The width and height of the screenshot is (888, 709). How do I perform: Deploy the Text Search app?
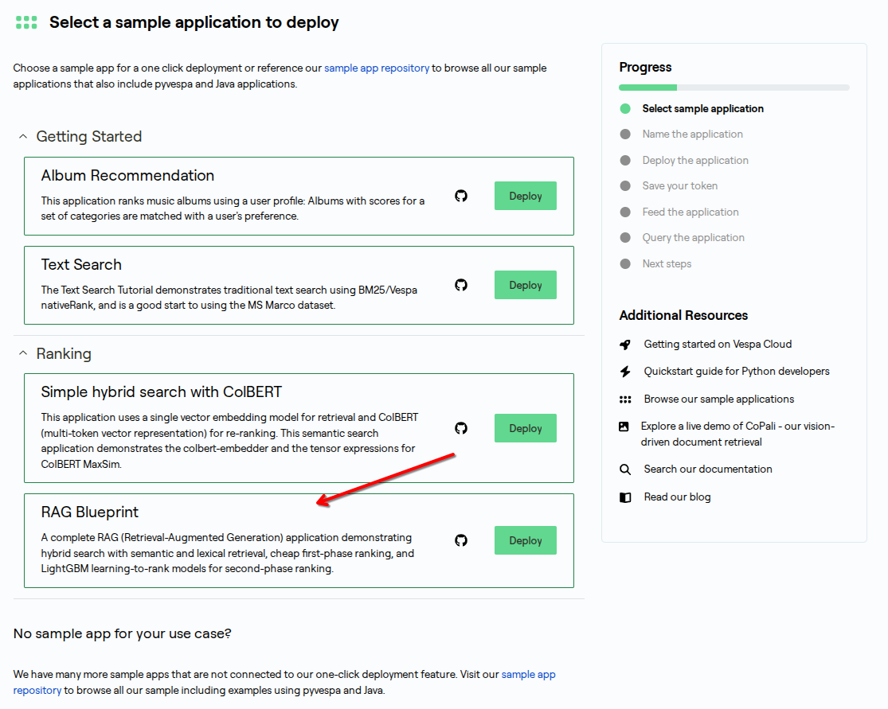(x=525, y=285)
